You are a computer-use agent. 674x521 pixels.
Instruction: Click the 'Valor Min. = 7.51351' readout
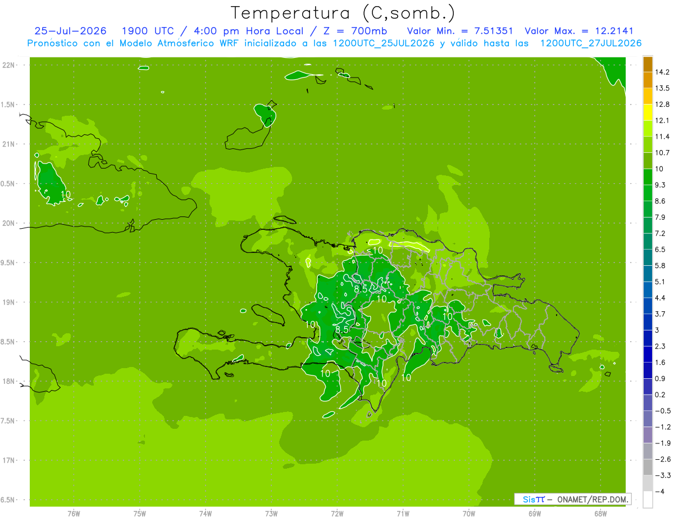(460, 31)
